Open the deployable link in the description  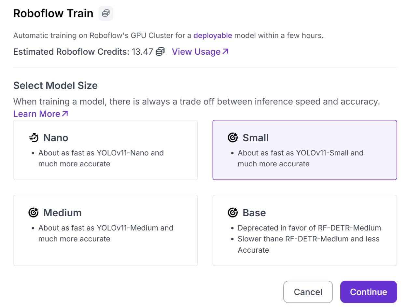coord(213,35)
